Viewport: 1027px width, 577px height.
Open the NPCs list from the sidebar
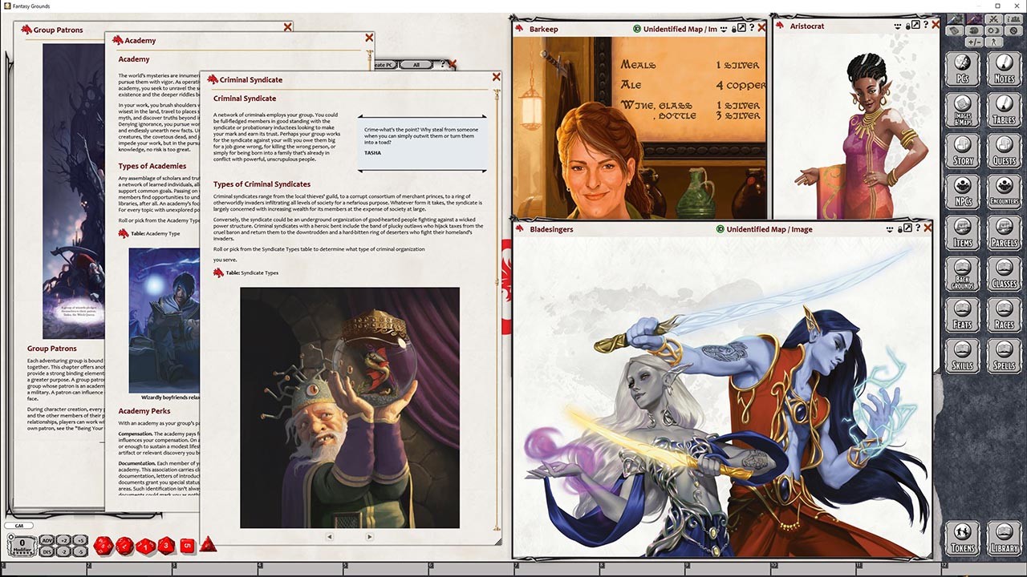(963, 191)
